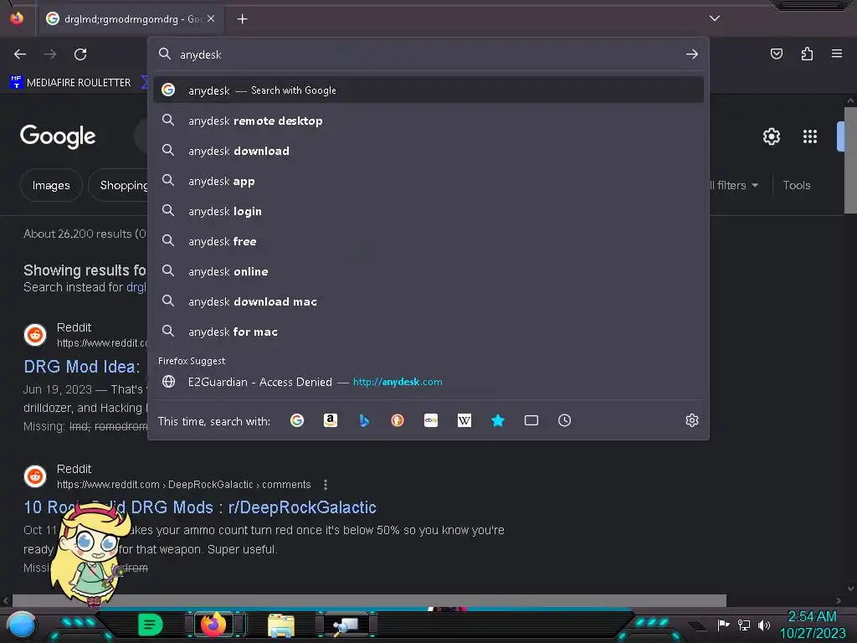Click the address bar containing anydesk
Image resolution: width=857 pixels, height=643 pixels.
(428, 54)
